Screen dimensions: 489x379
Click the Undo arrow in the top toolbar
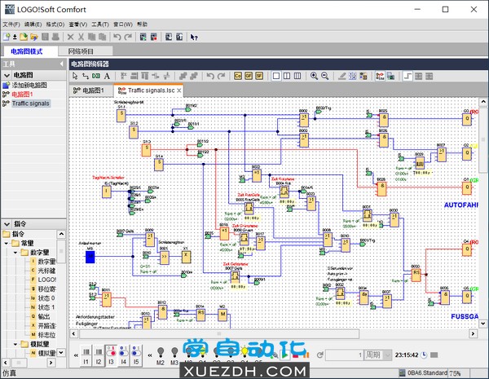tap(117, 37)
